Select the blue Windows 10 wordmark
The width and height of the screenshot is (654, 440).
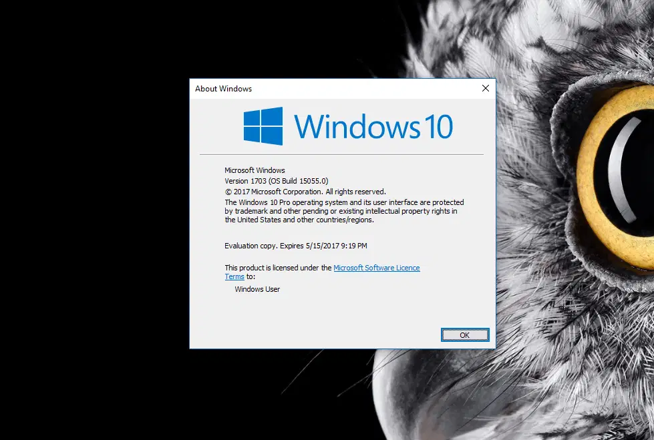pyautogui.click(x=374, y=127)
